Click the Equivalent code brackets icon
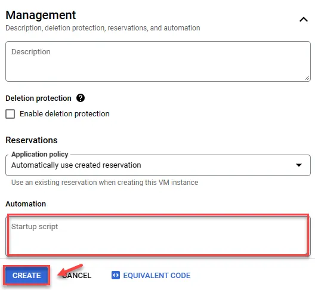This screenshot has height=290, width=315. pyautogui.click(x=116, y=275)
